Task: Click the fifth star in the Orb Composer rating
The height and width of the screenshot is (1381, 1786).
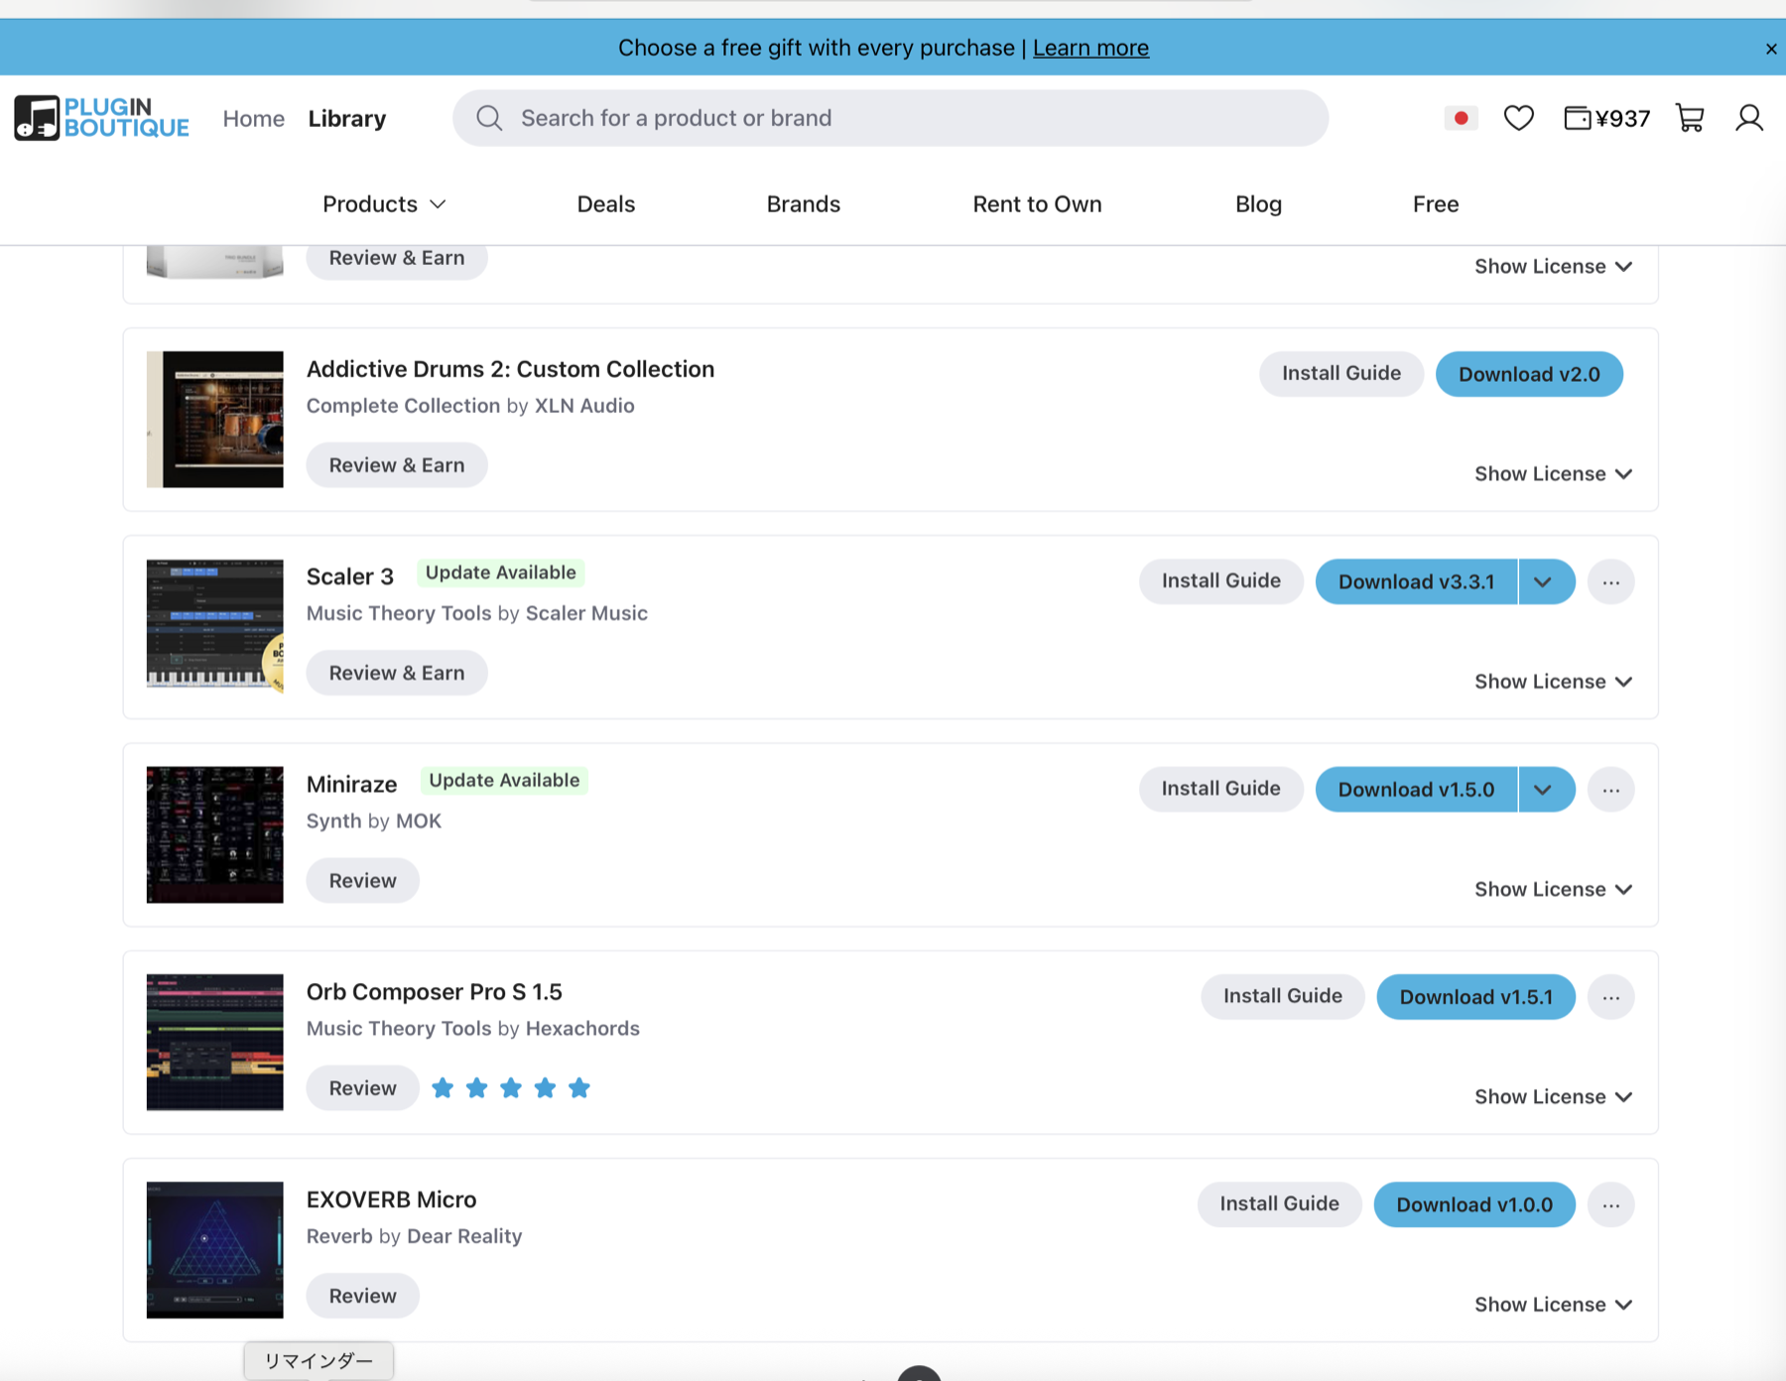Action: [x=579, y=1088]
